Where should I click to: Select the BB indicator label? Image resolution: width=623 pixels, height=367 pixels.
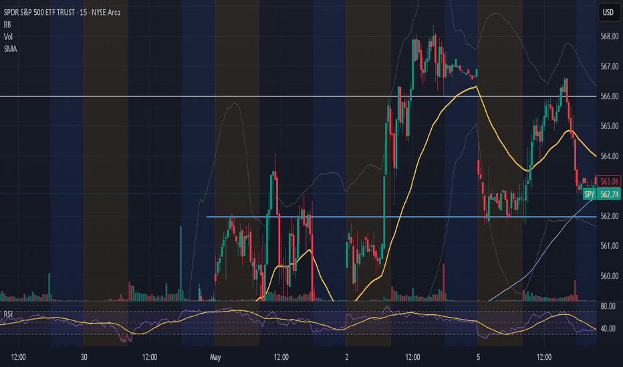(x=7, y=25)
